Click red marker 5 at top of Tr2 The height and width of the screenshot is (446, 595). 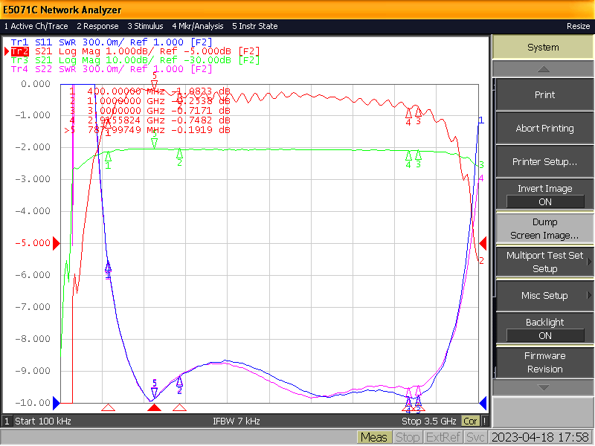coord(154,81)
